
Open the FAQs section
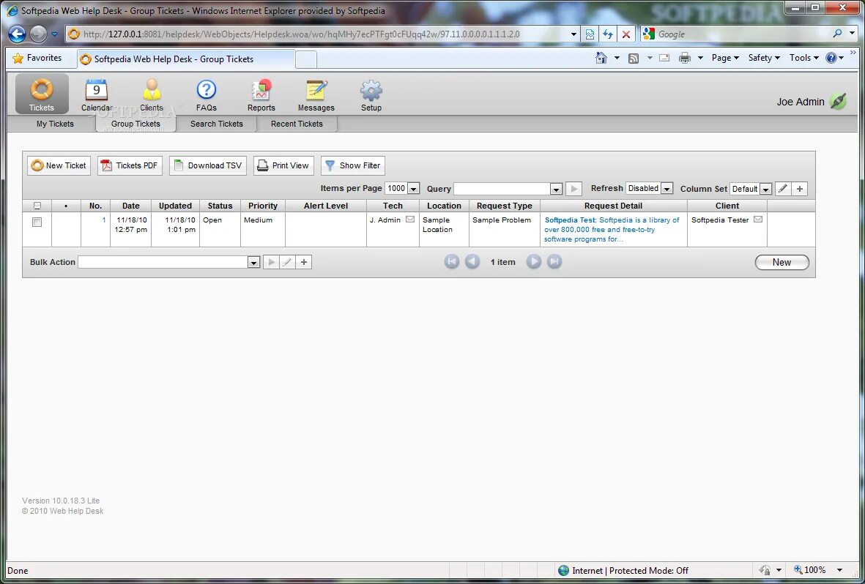[207, 95]
